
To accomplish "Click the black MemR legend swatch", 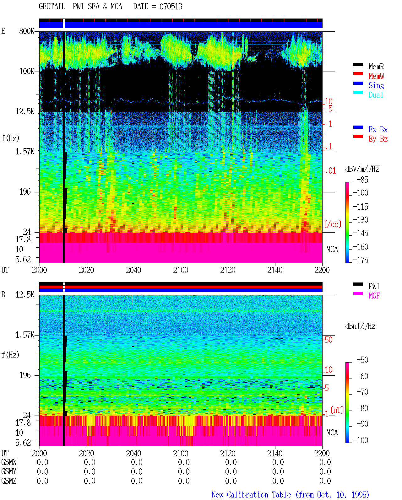I will 358,64.
